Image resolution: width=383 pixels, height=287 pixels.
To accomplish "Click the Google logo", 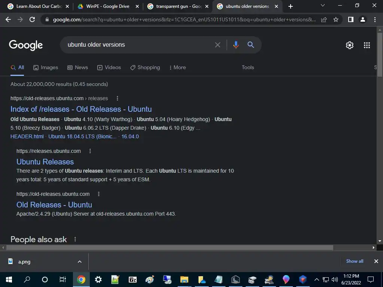I will pyautogui.click(x=26, y=45).
